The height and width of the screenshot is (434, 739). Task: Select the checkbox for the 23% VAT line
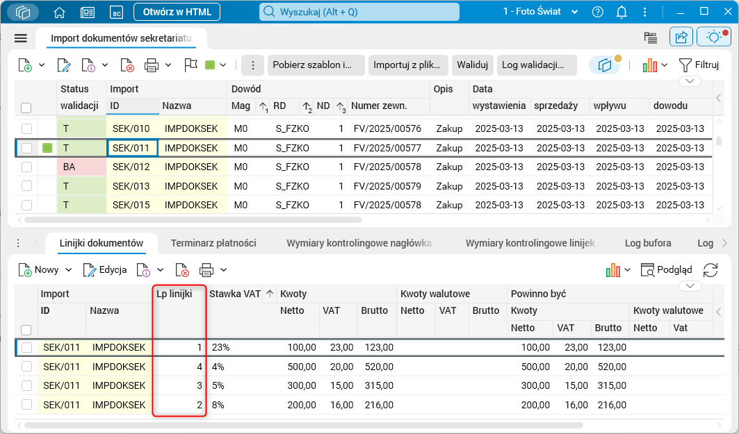[x=26, y=347]
